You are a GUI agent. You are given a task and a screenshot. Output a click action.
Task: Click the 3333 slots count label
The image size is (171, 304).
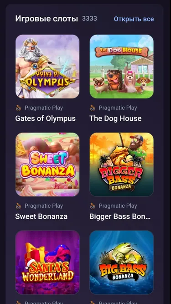(89, 19)
